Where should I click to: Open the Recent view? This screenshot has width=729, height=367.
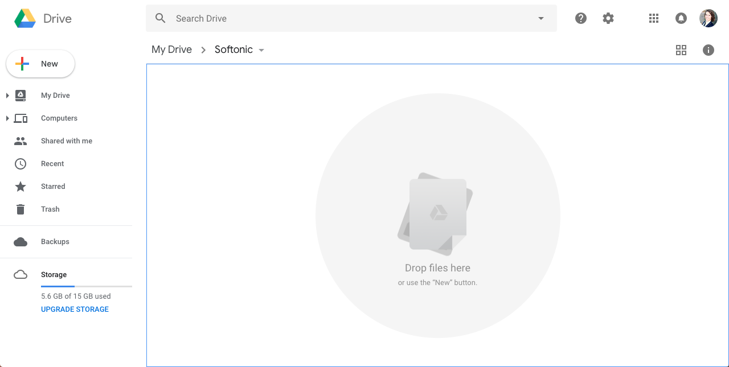pyautogui.click(x=52, y=163)
